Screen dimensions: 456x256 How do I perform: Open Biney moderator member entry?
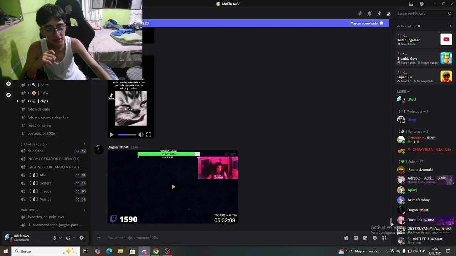(424, 119)
